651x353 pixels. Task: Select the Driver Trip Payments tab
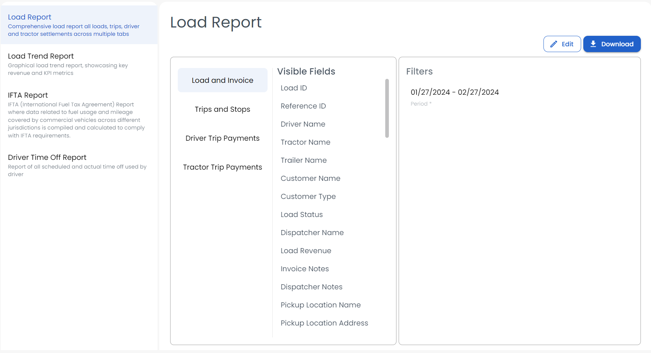tap(222, 138)
